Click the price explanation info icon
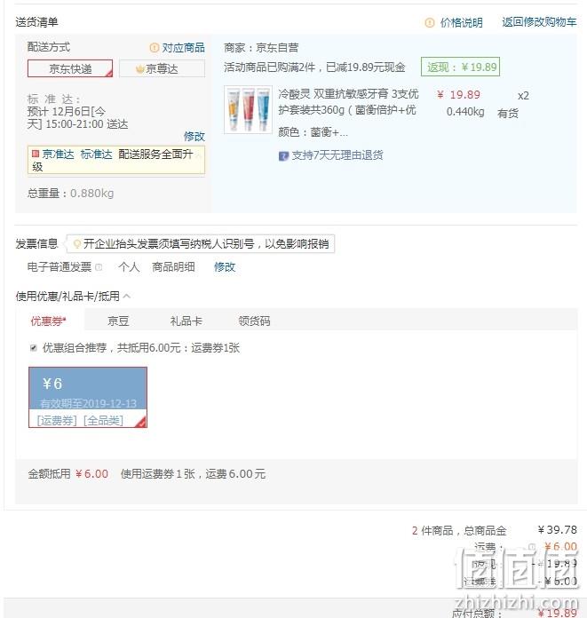The width and height of the screenshot is (587, 618). click(x=429, y=22)
